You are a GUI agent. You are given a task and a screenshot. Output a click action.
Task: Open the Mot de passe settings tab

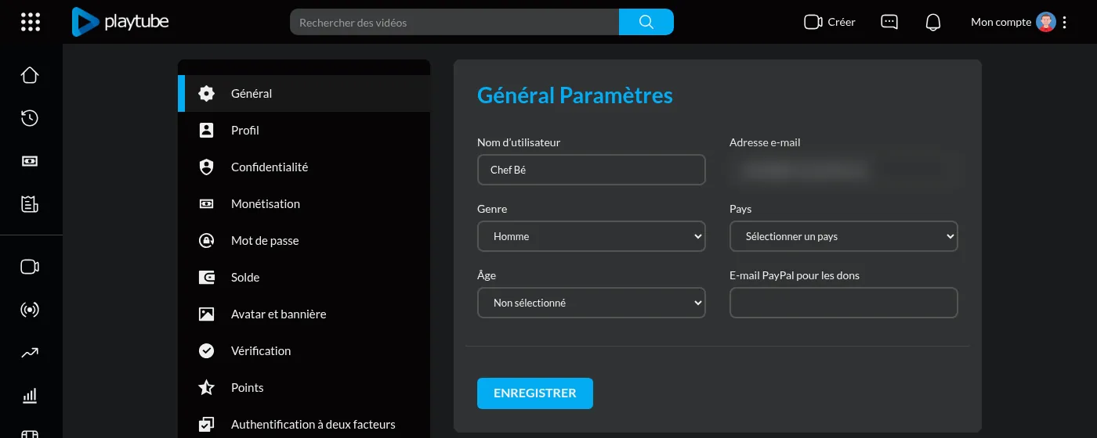click(304, 240)
